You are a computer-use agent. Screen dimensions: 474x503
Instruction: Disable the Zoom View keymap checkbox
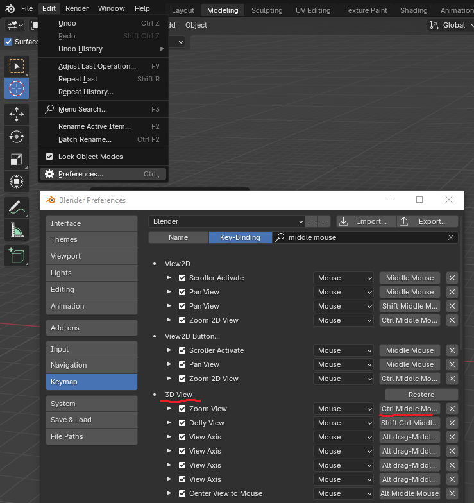[x=182, y=409]
